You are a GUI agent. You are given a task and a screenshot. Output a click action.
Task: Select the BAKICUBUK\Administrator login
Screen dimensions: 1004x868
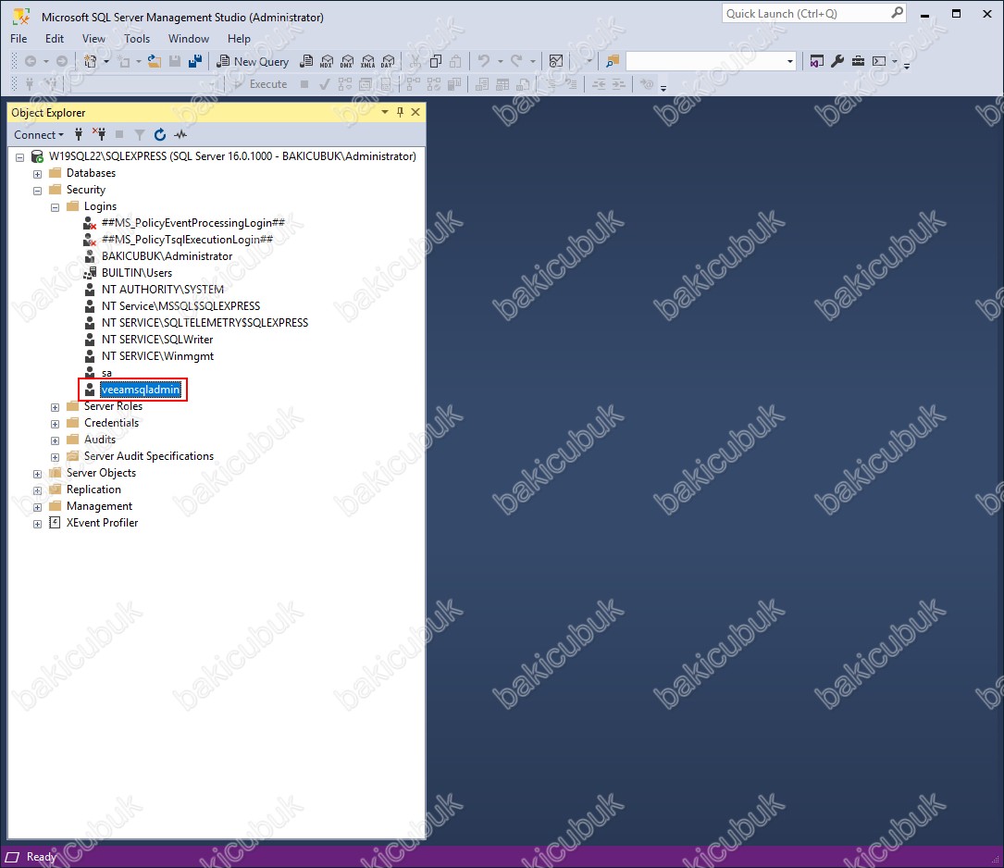click(x=167, y=256)
